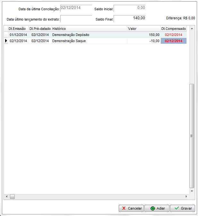Click the vertical scrollbar thumb
Screen dimensions: 198x216
click(x=192, y=136)
